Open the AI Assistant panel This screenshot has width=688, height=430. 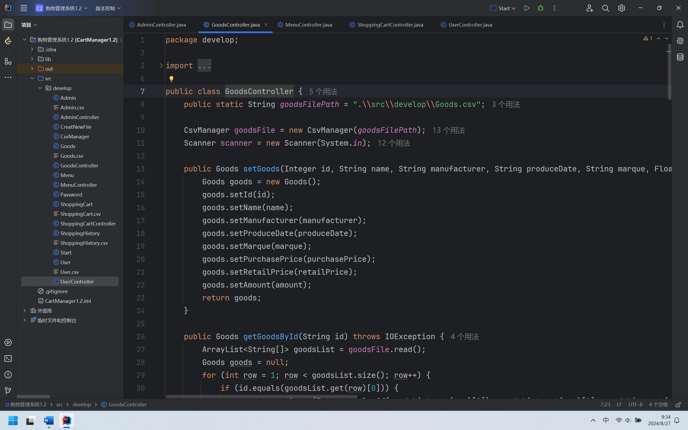680,41
